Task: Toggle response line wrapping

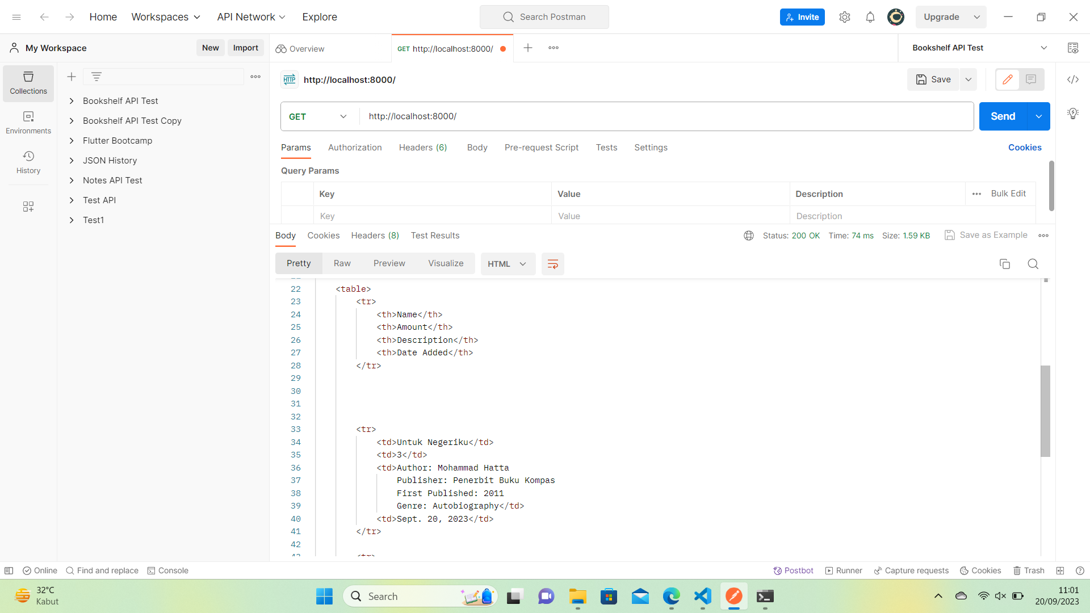Action: coord(552,263)
